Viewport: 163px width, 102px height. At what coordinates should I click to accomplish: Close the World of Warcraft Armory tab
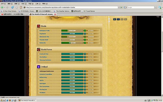pyautogui.click(x=55, y=14)
